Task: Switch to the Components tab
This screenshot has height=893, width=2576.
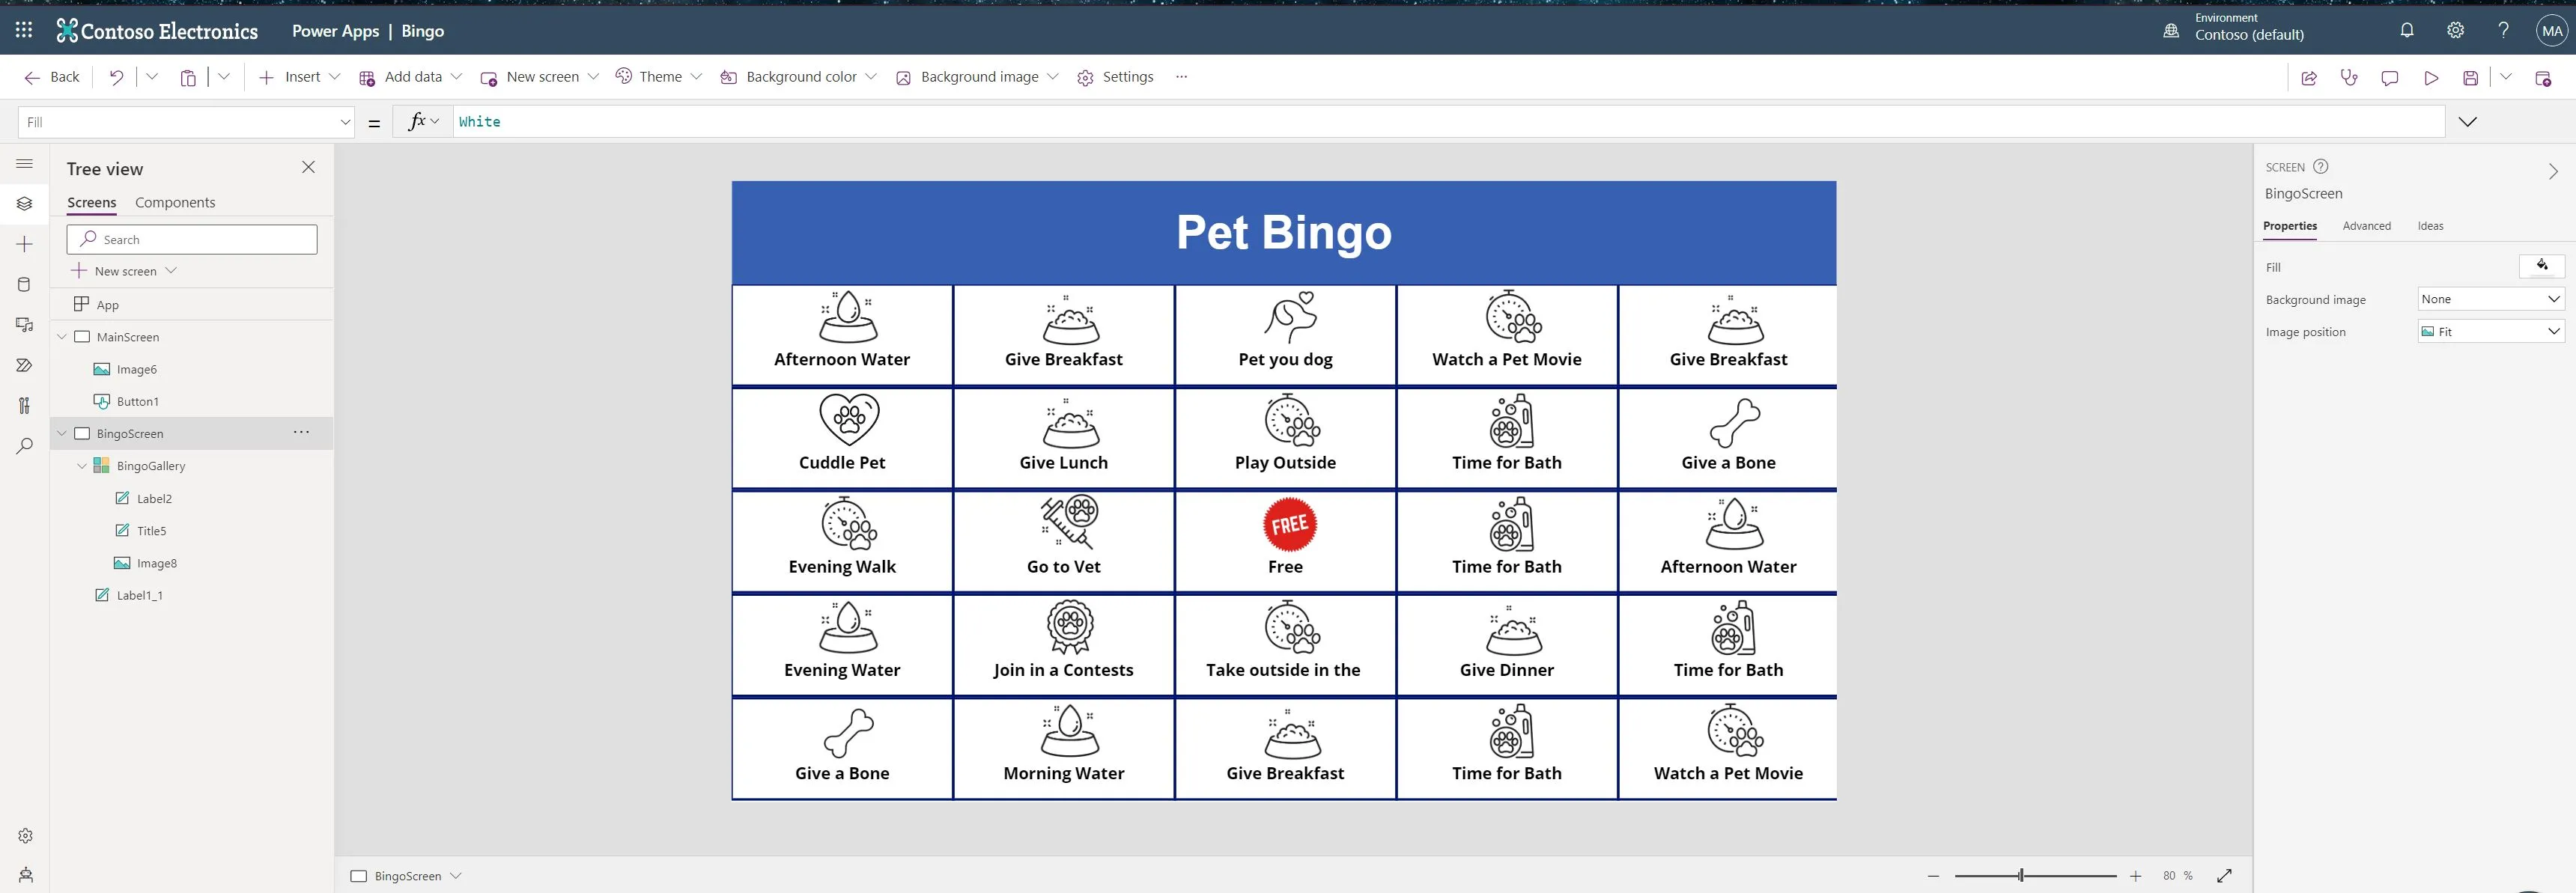Action: point(175,202)
